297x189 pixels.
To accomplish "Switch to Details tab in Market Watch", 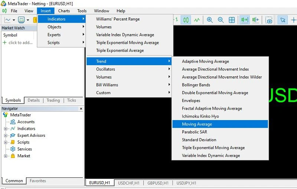I will (34, 100).
